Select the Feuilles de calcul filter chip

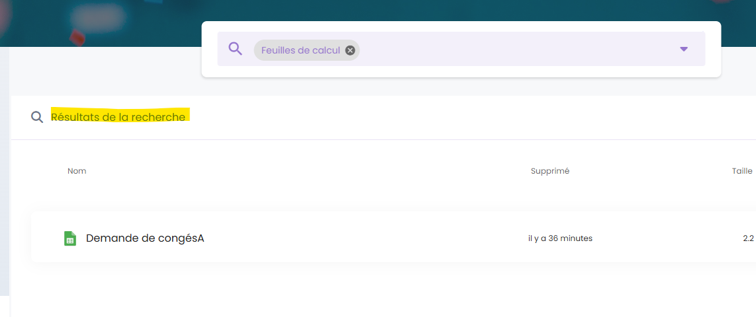(301, 50)
